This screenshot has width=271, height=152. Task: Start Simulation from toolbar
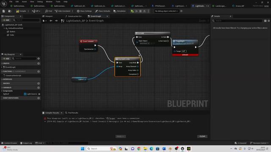119,11
